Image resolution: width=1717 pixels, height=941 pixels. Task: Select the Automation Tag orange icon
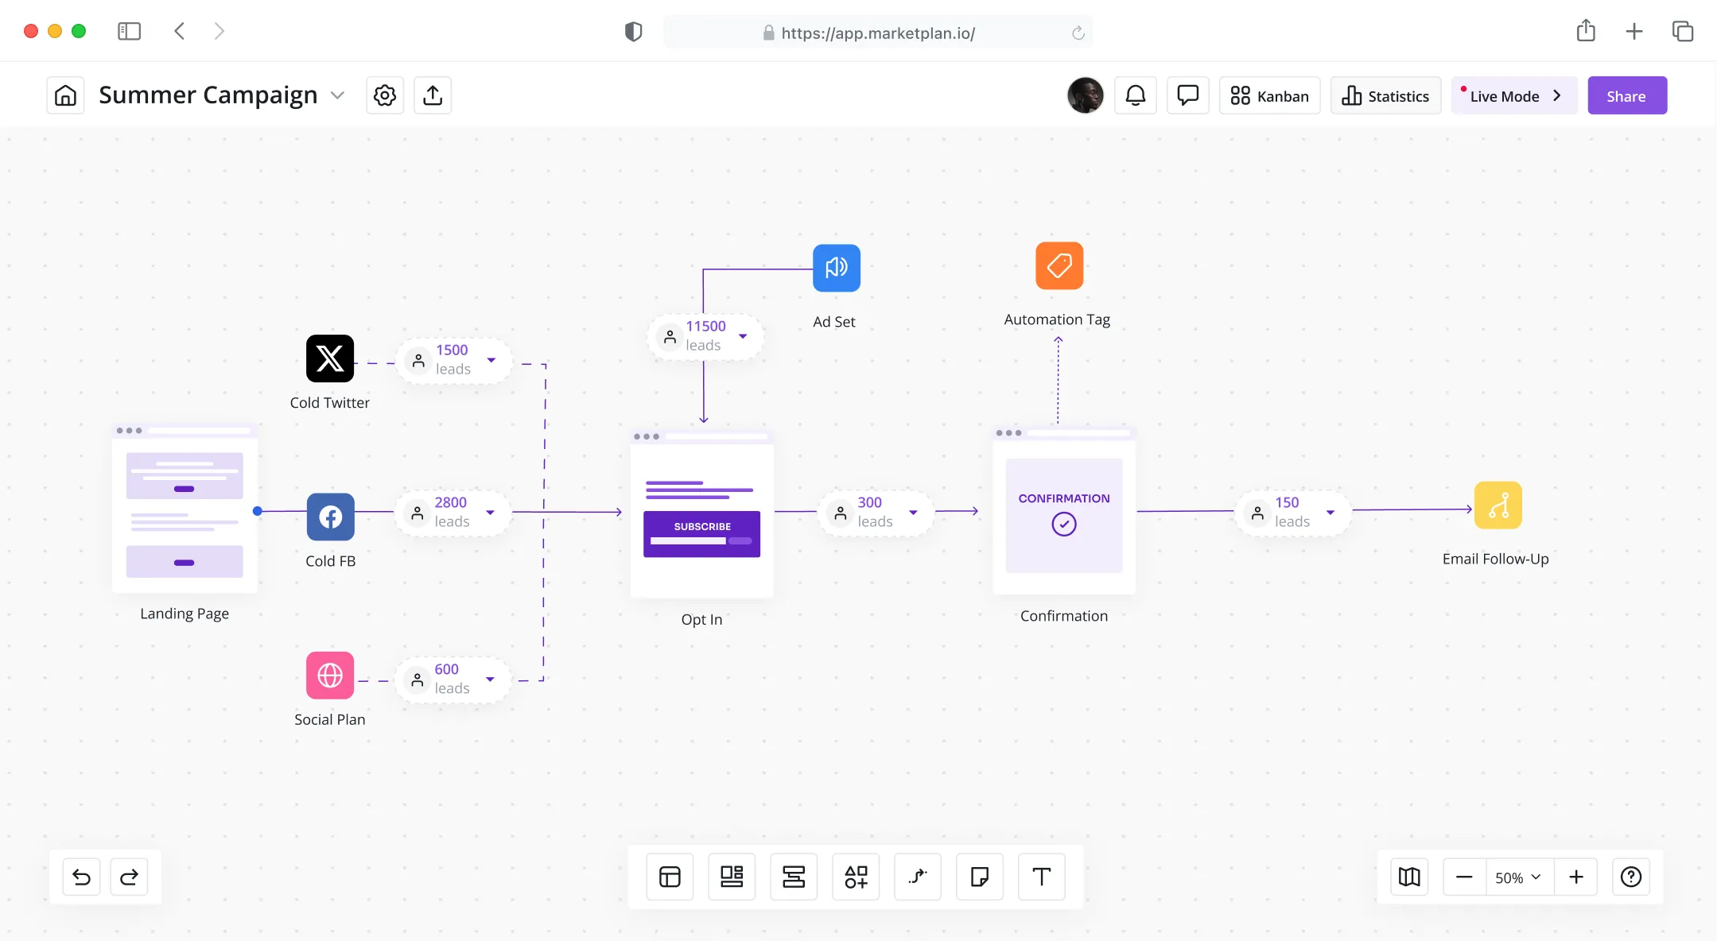click(x=1059, y=265)
